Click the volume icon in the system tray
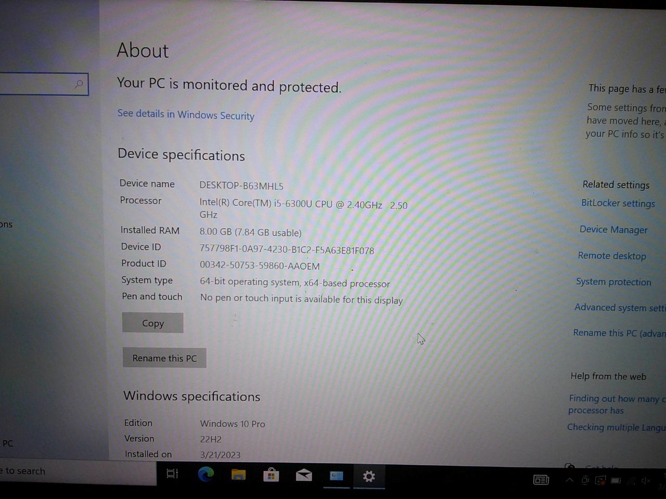The image size is (666, 499). pos(646,481)
